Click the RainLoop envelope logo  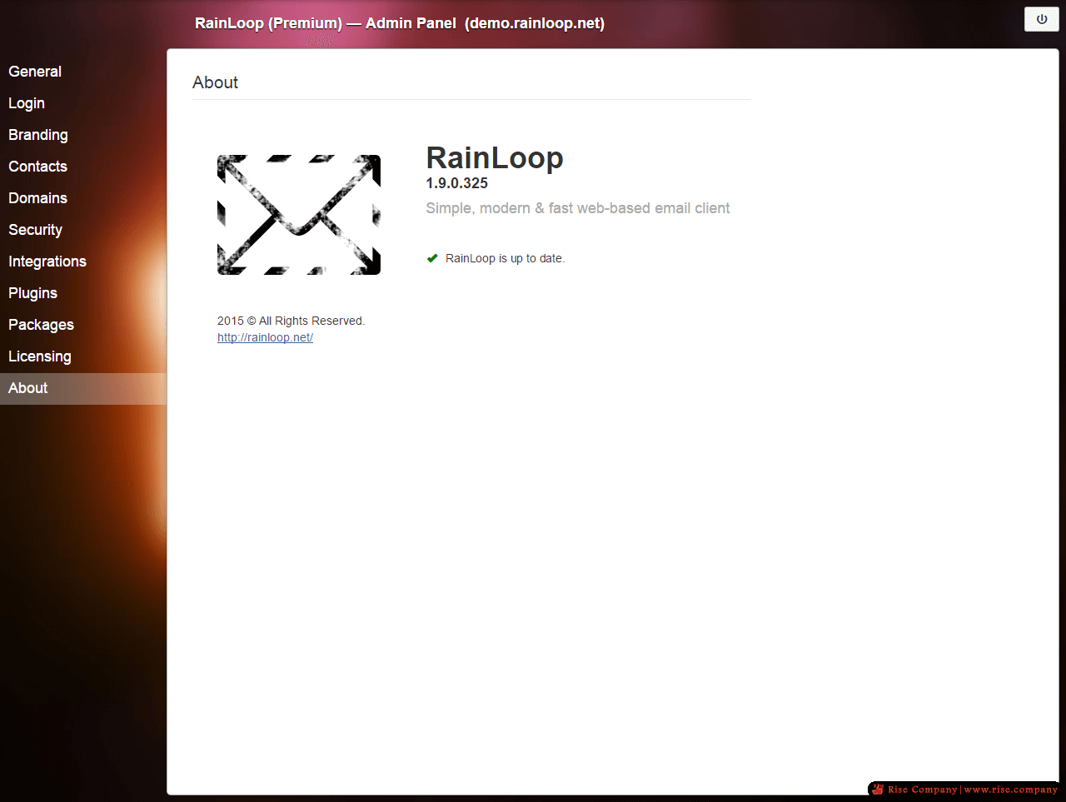(x=299, y=215)
